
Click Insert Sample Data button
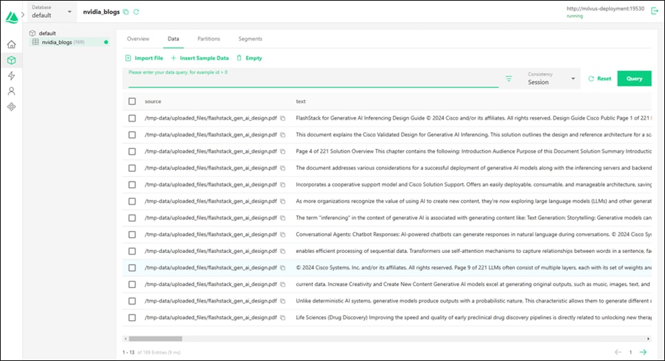(200, 58)
